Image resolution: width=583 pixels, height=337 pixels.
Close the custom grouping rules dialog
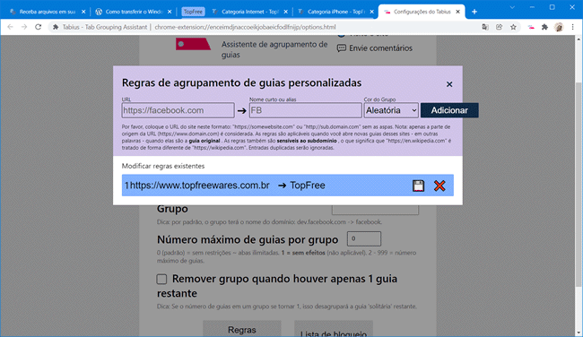(449, 84)
